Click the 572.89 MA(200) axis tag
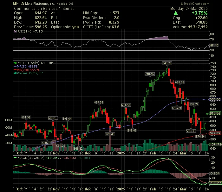 [215, 133]
